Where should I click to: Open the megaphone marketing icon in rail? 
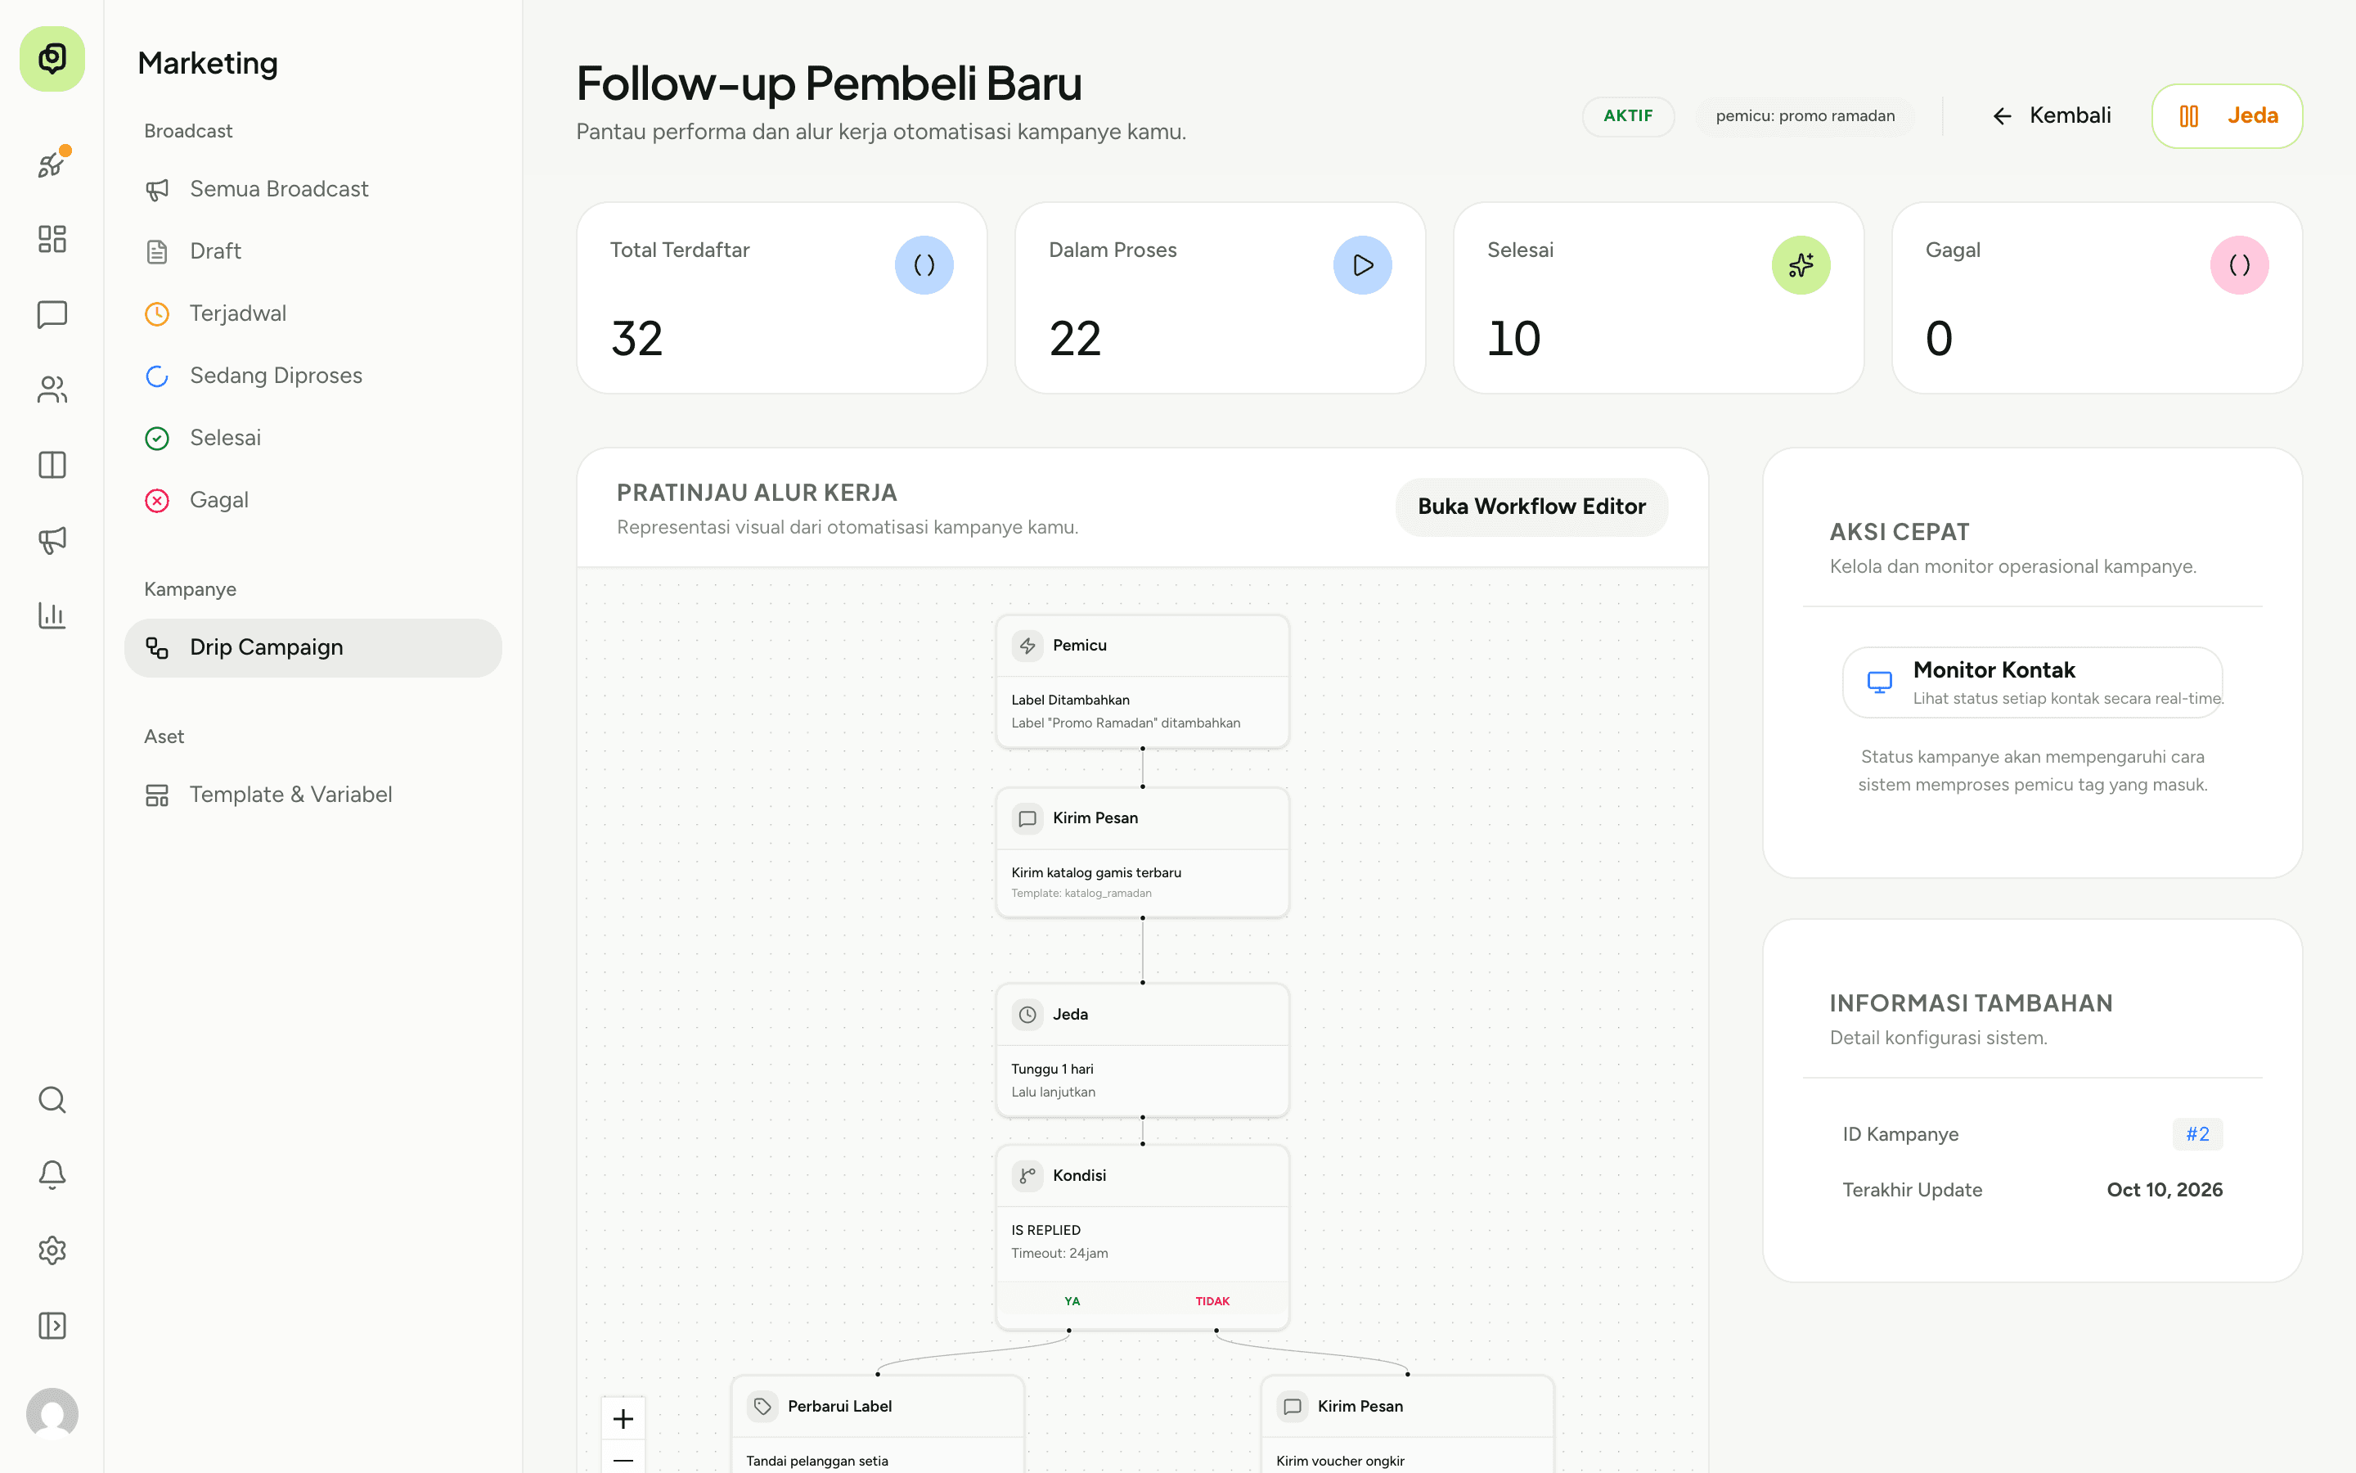pos(52,540)
